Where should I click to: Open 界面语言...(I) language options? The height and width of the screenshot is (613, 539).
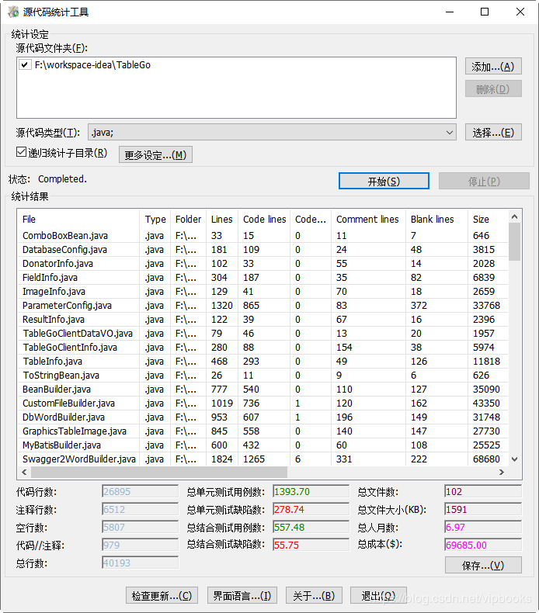point(242,595)
